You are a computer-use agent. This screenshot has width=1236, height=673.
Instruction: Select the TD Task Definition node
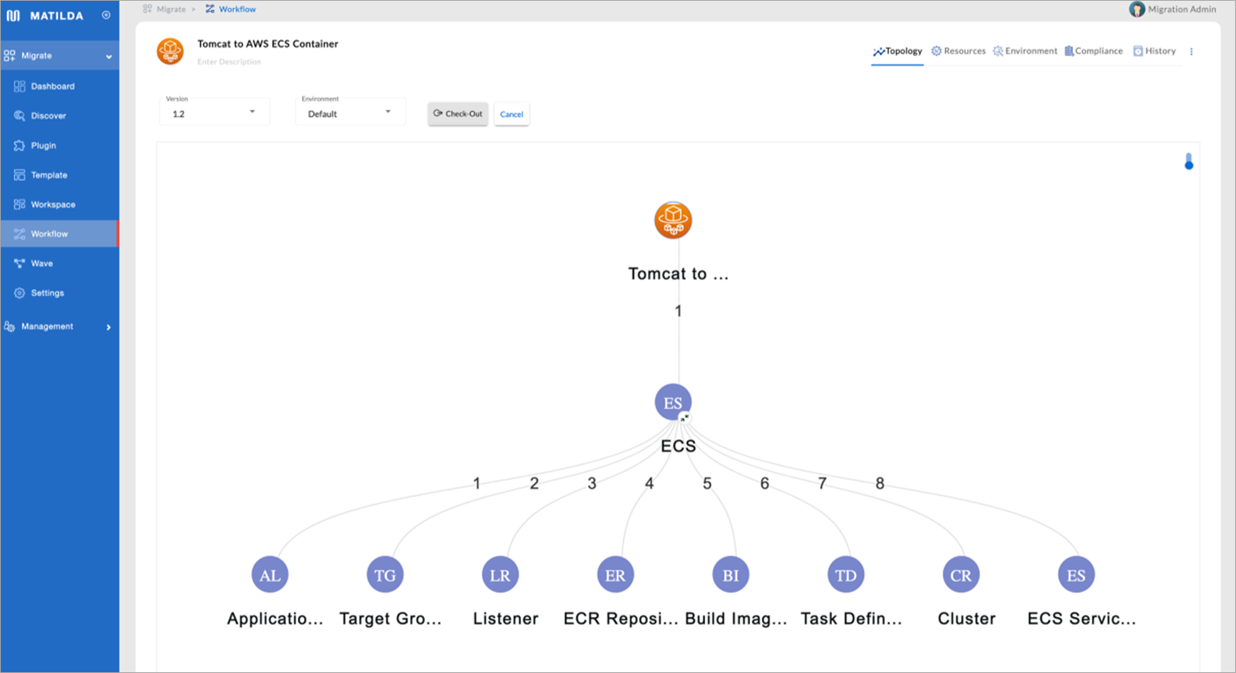point(846,576)
